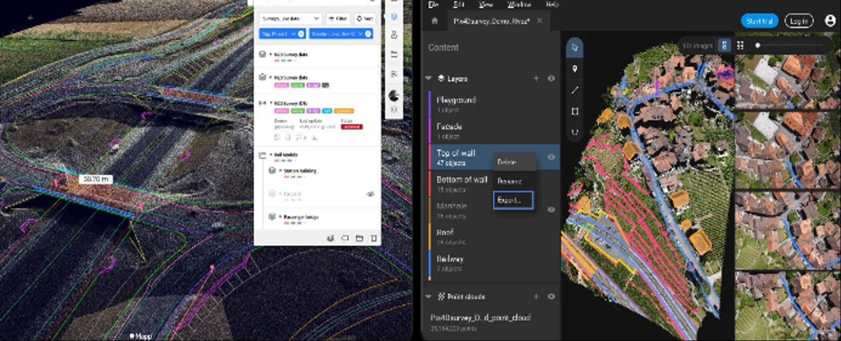Open the account profile icon beside Log in
The image size is (841, 341).
coord(830,21)
